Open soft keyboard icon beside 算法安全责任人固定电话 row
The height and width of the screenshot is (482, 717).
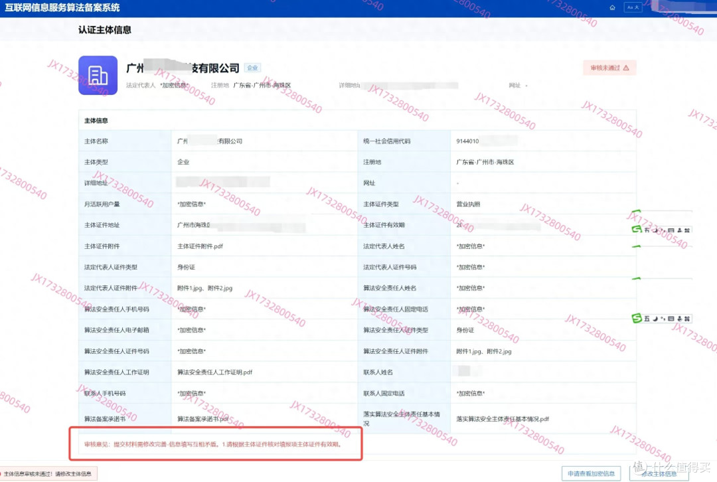pos(671,318)
